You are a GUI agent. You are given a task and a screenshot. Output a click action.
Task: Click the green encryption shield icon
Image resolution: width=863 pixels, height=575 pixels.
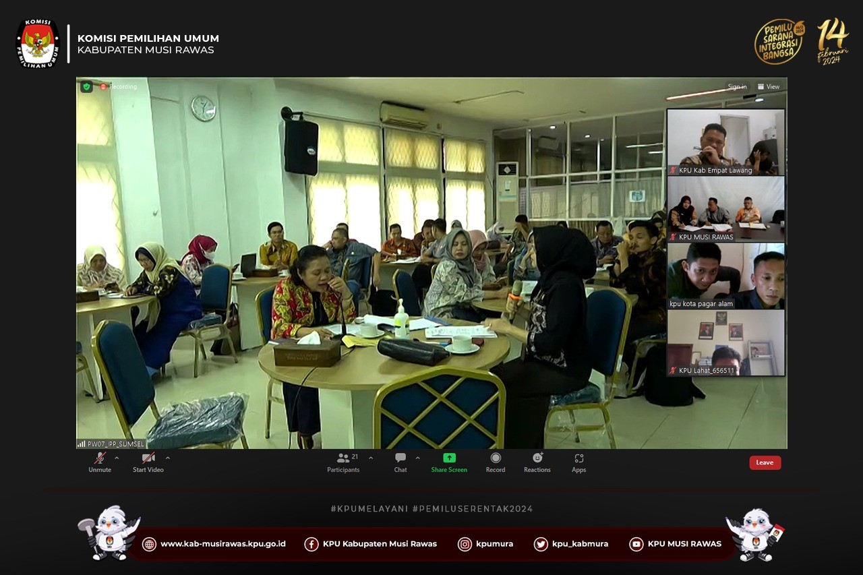click(86, 86)
